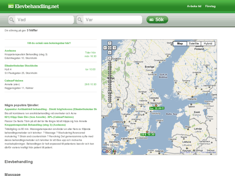Image resolution: width=235 pixels, height=176 pixels.
Task: Open the Axelsons listing
Action: coord(10,51)
